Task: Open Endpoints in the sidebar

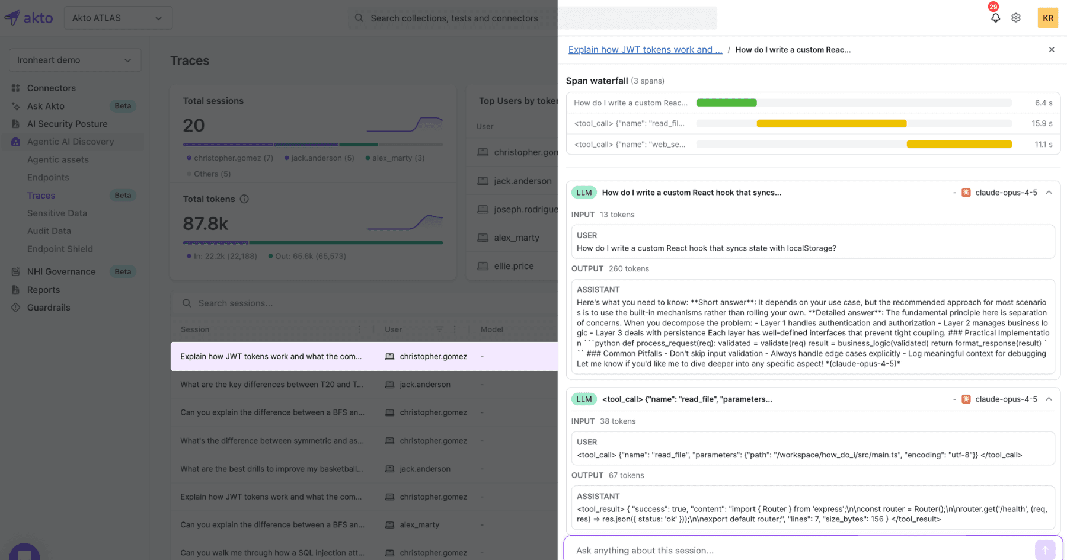Action: coord(48,177)
